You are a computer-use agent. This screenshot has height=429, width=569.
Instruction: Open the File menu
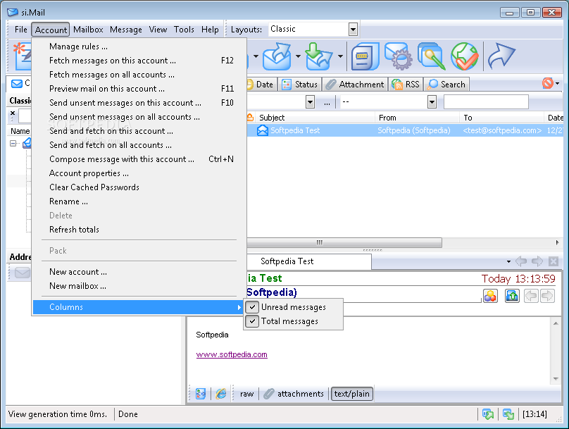[20, 30]
